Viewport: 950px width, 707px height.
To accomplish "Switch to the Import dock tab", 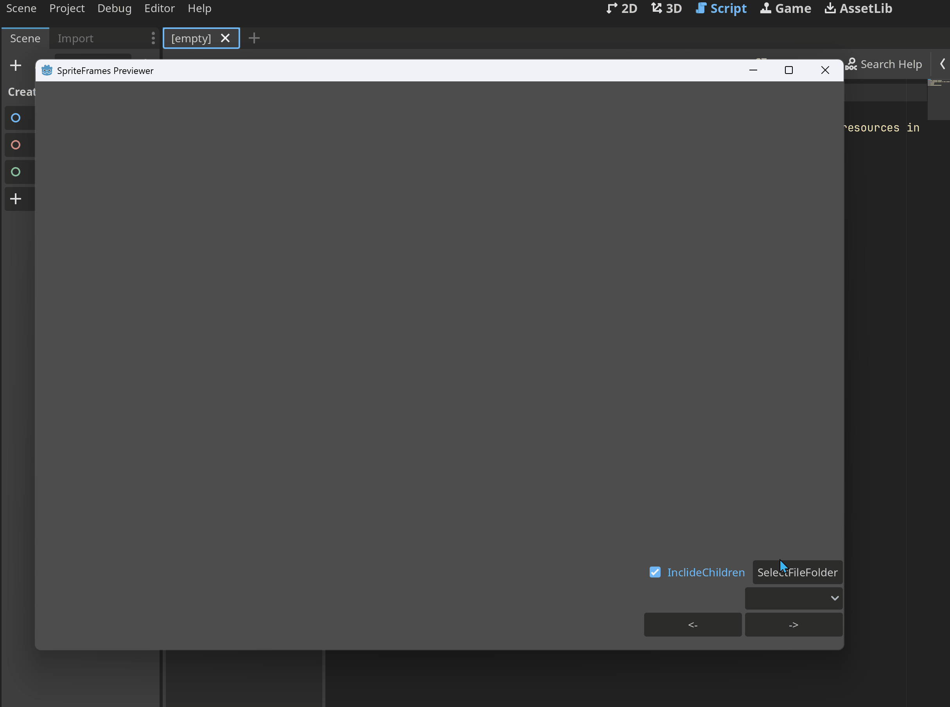I will 75,38.
